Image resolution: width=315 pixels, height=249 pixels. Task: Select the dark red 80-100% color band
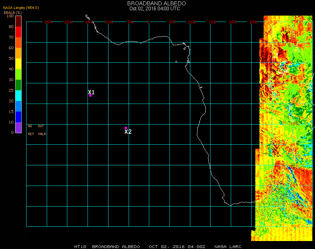18,21
